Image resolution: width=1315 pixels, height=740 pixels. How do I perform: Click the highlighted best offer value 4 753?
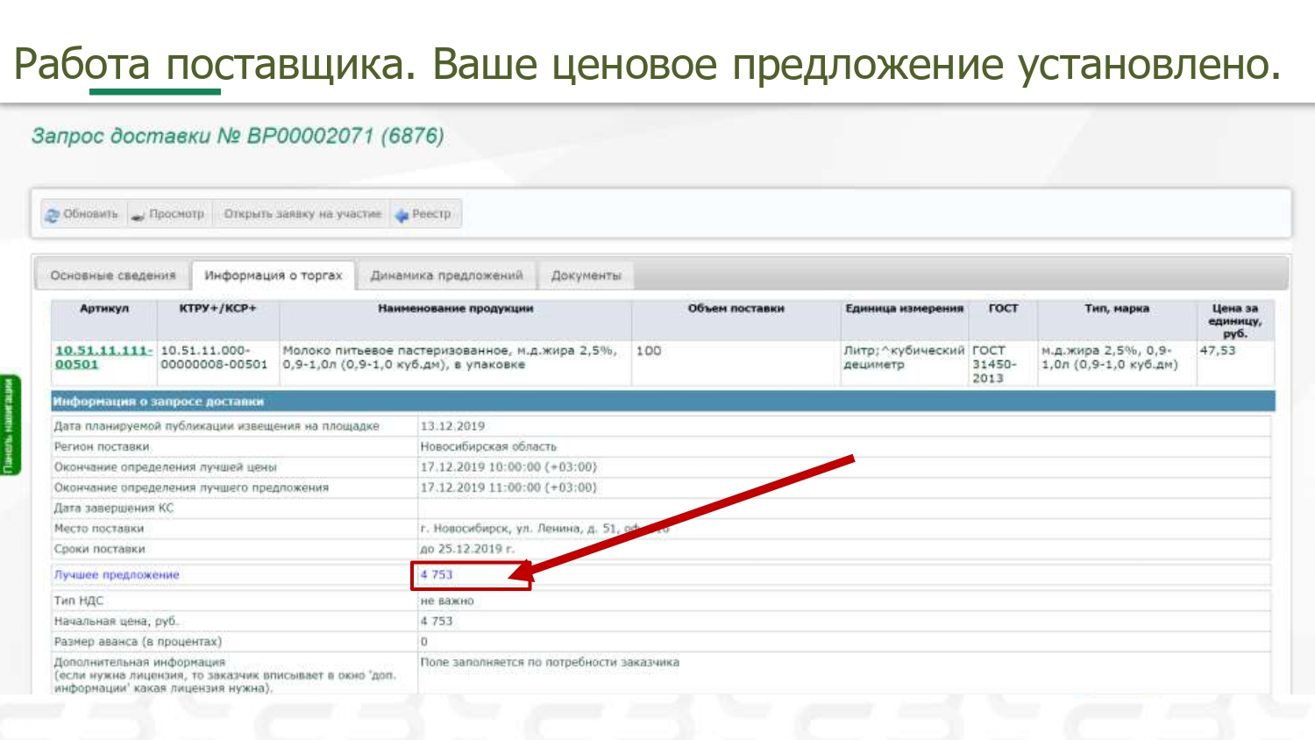pyautogui.click(x=437, y=575)
